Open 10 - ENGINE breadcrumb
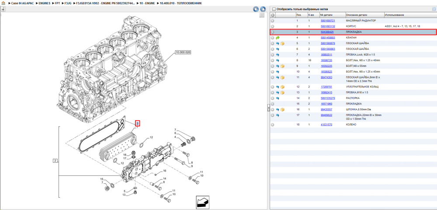The image size is (437, 210). click(x=147, y=3)
